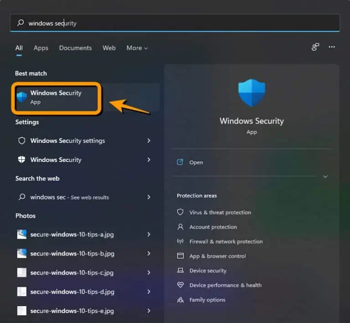Click thumbnail of secure-windows-10-tips-c.jpg
This screenshot has height=323, width=350.
(x=22, y=272)
